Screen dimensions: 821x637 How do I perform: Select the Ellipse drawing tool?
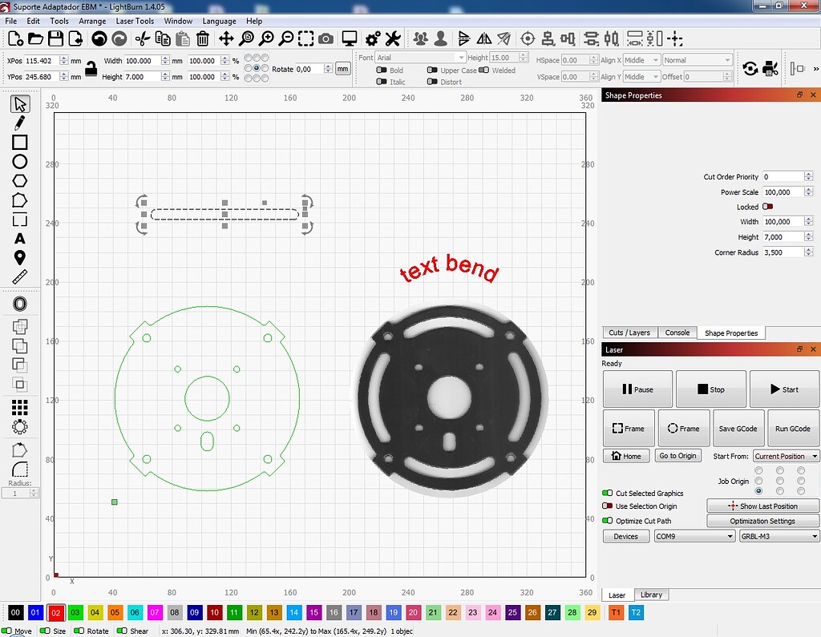[20, 161]
